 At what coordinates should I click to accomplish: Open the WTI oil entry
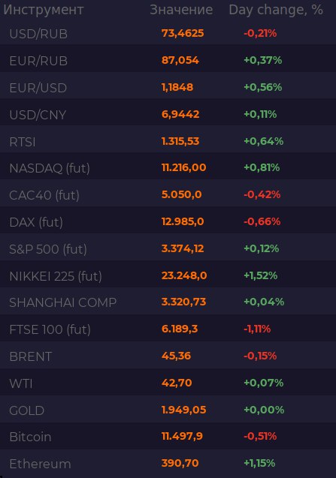pyautogui.click(x=168, y=383)
